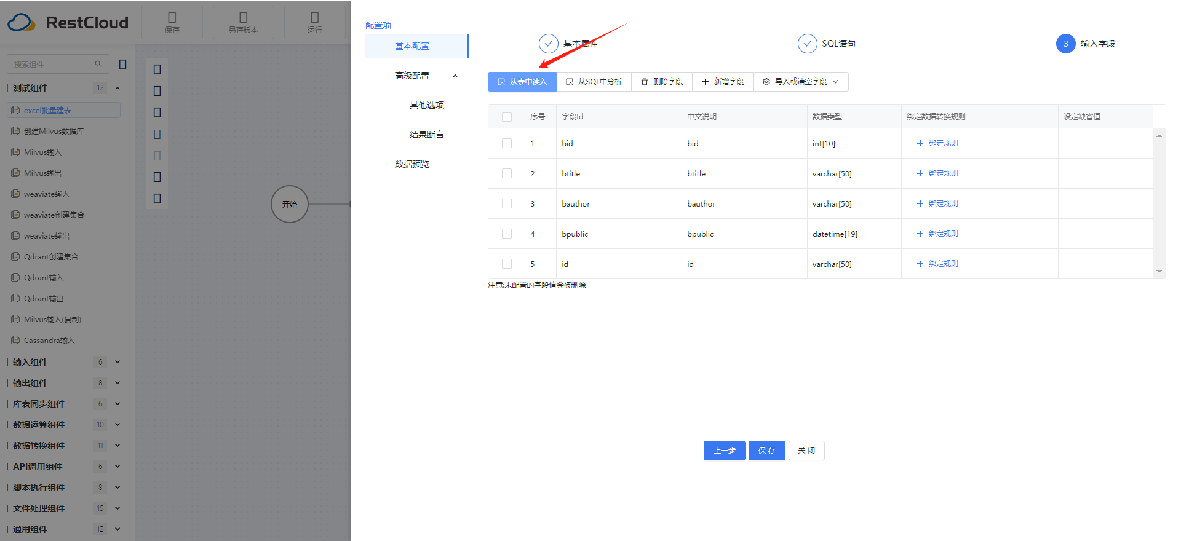Select Milvus输入(复制) in the component list

(x=52, y=319)
